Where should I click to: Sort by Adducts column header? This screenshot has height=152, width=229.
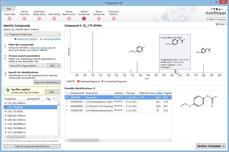point(119,93)
